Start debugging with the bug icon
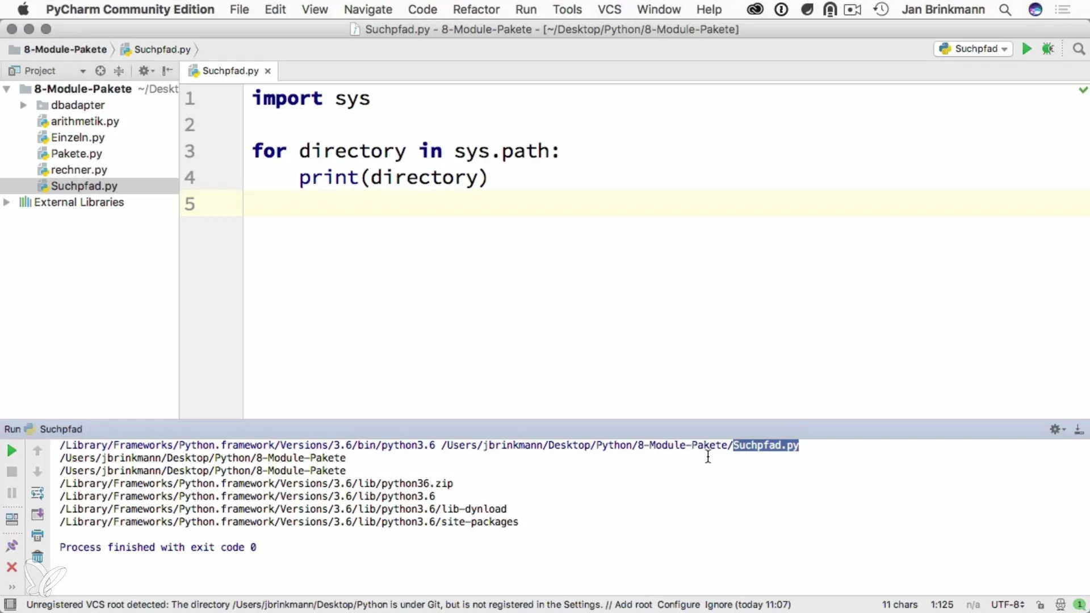This screenshot has width=1090, height=613. 1048,49
